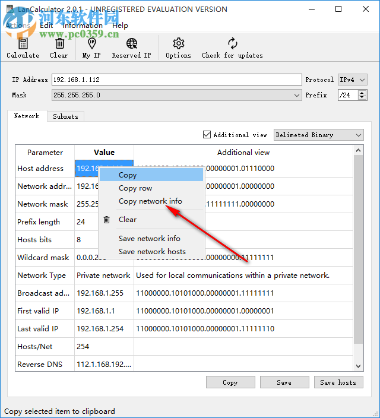The image size is (380, 418).
Task: Expand the Mask 255.255.255.0 dropdown
Action: (176, 95)
